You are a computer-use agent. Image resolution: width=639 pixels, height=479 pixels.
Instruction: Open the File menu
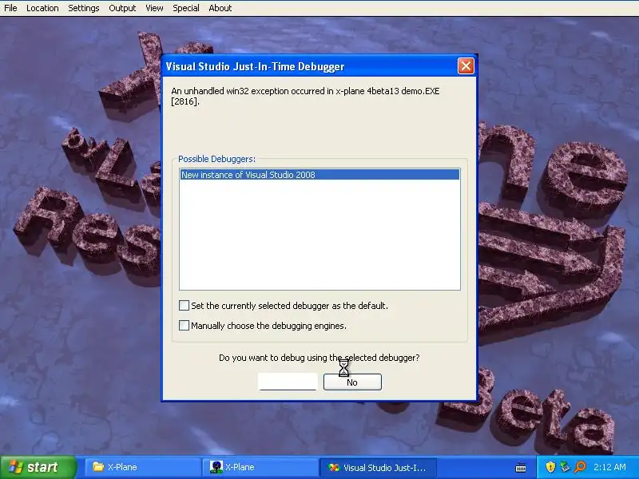(10, 8)
